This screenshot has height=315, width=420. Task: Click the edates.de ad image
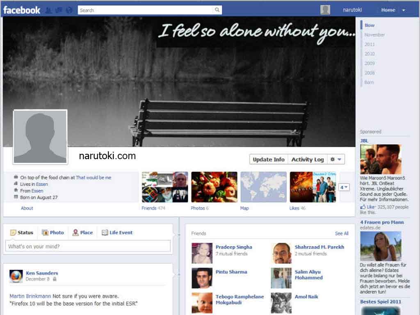coord(381,246)
